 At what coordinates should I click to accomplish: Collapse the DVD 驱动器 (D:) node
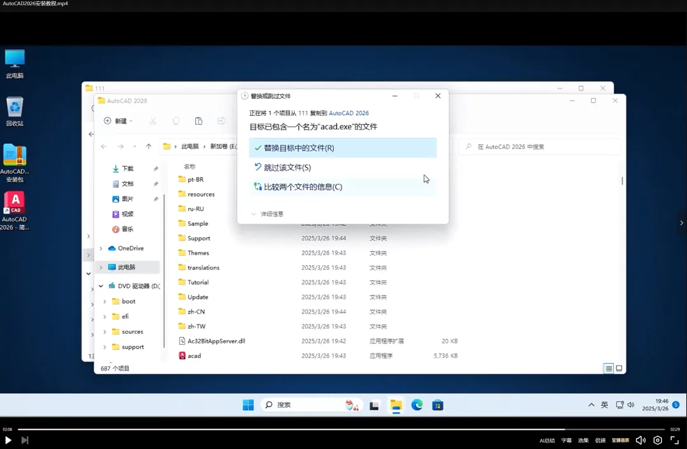coord(101,286)
